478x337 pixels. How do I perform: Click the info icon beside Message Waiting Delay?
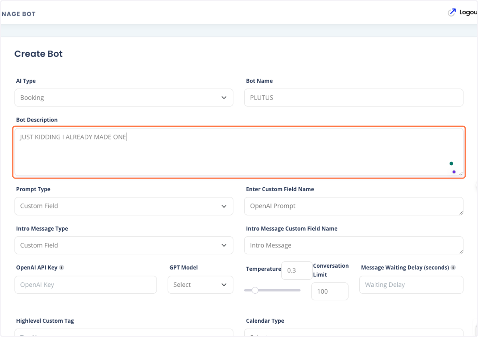(453, 268)
